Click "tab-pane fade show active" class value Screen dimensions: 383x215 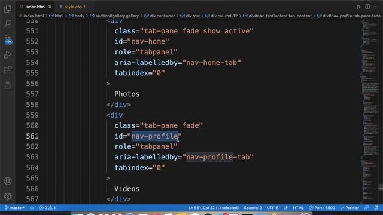(197, 31)
